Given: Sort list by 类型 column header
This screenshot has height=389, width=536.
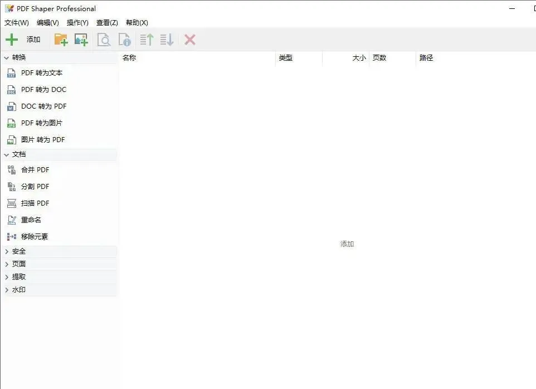Looking at the screenshot, I should [x=299, y=58].
